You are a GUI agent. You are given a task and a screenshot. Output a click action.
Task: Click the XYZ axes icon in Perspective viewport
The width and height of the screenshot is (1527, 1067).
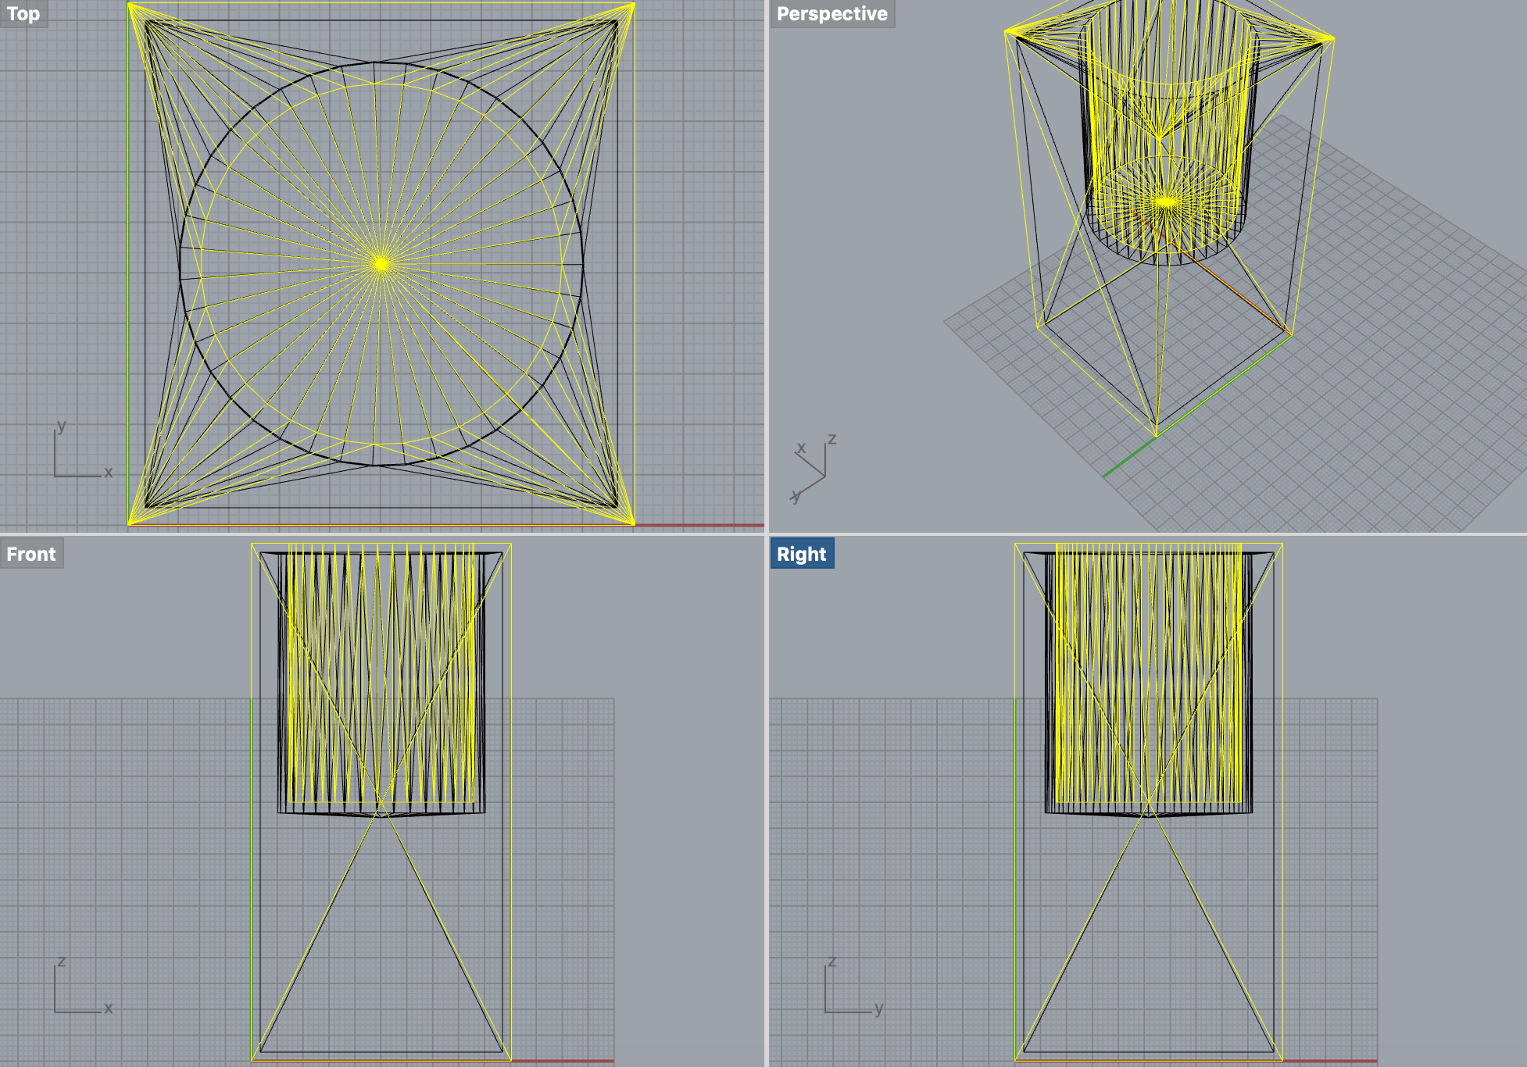coord(813,471)
